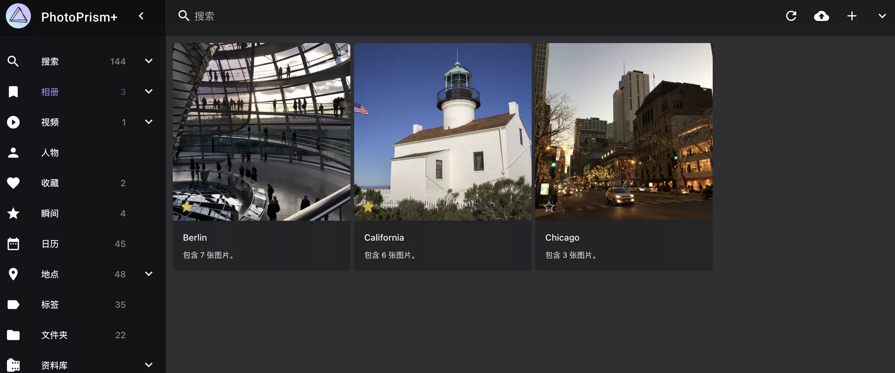Click the 日历 calendar icon

14,244
